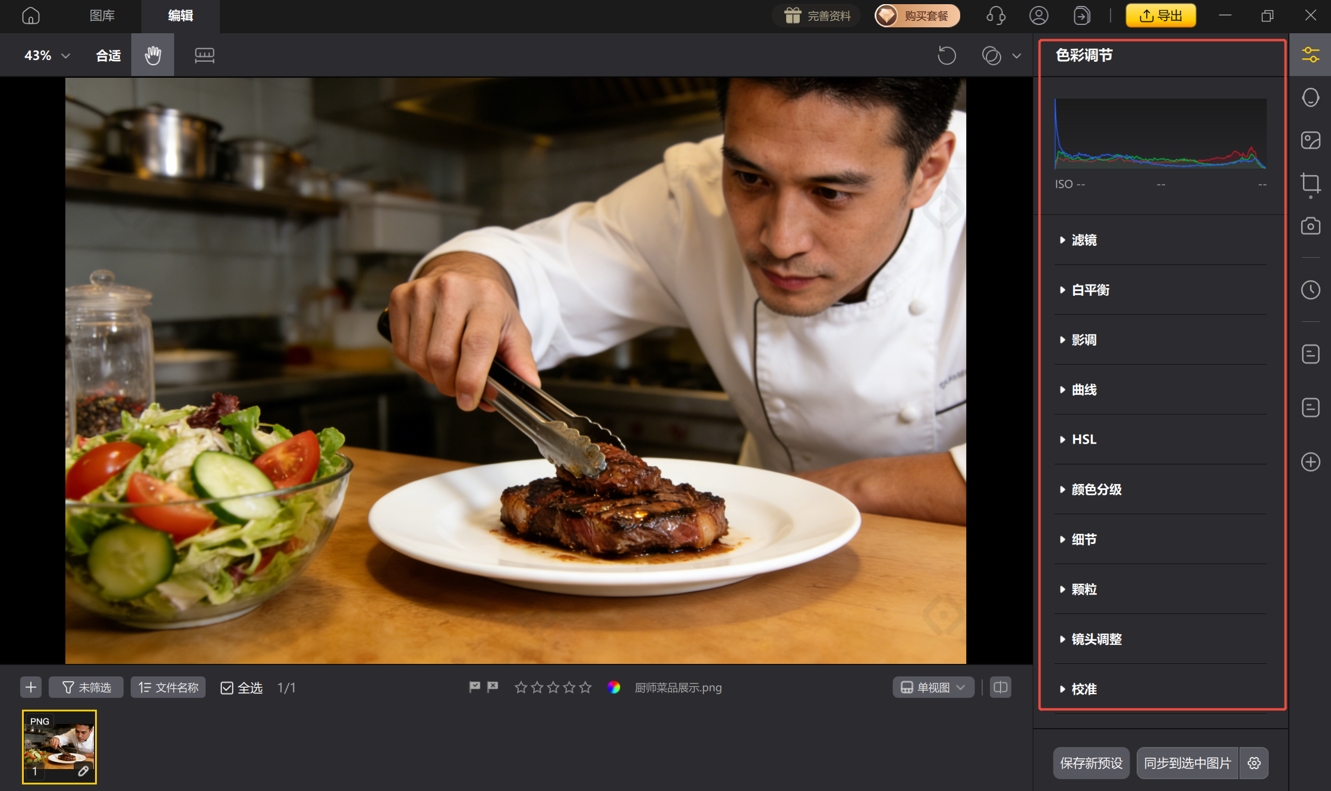Open the 43% zoom level dropdown
The image size is (1331, 791).
click(x=47, y=55)
